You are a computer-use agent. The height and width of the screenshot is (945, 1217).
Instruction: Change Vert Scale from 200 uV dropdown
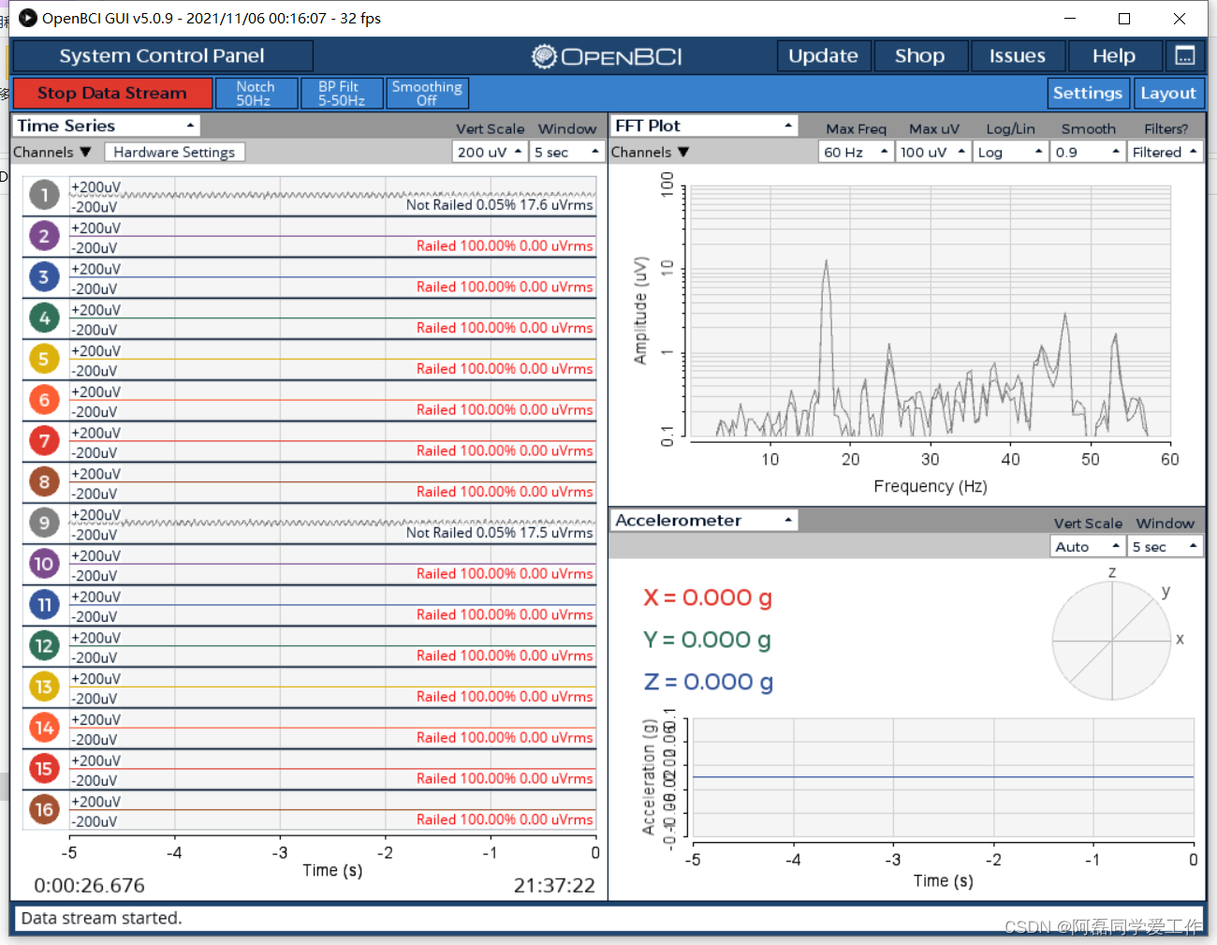coord(489,151)
